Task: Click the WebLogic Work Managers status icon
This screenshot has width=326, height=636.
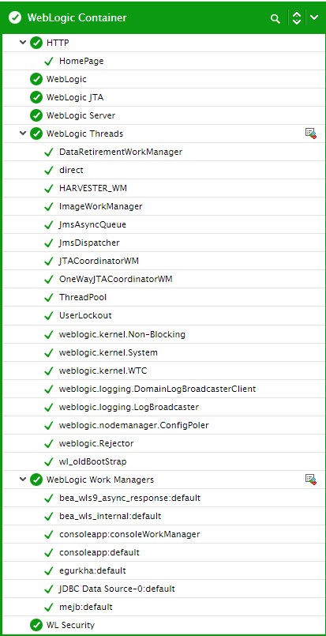Action: point(36,480)
